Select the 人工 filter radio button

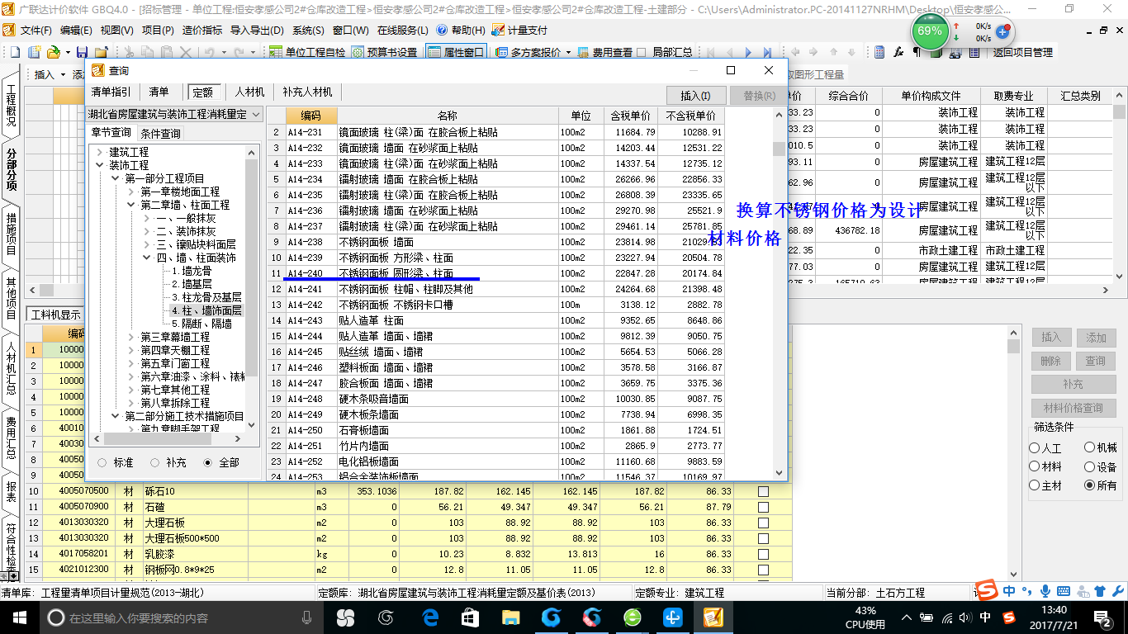(x=1035, y=448)
